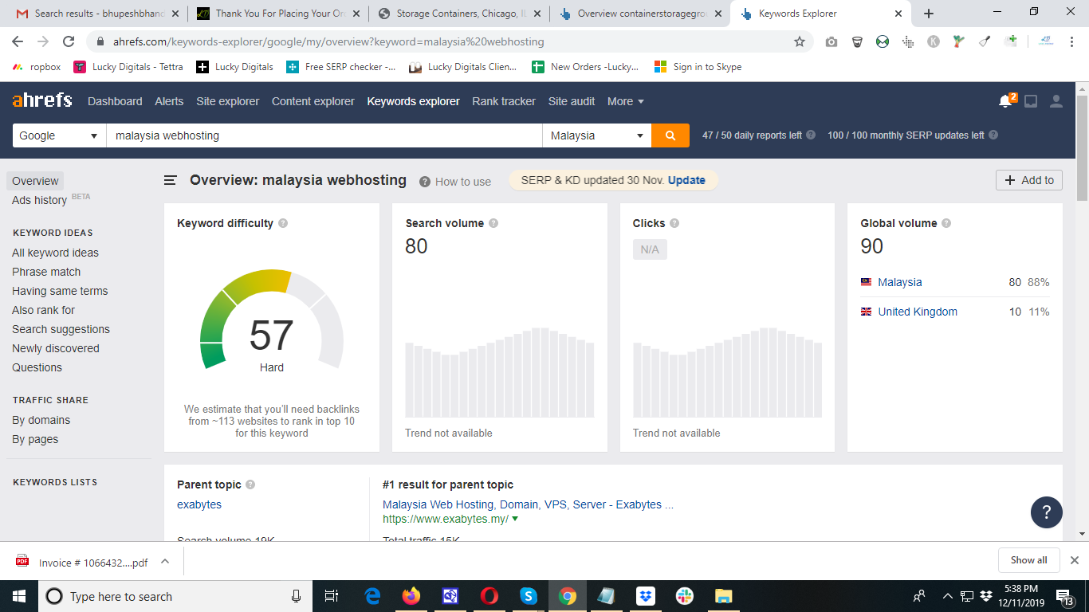The height and width of the screenshot is (612, 1089).
Task: Open Dropbox from the taskbar
Action: (646, 596)
